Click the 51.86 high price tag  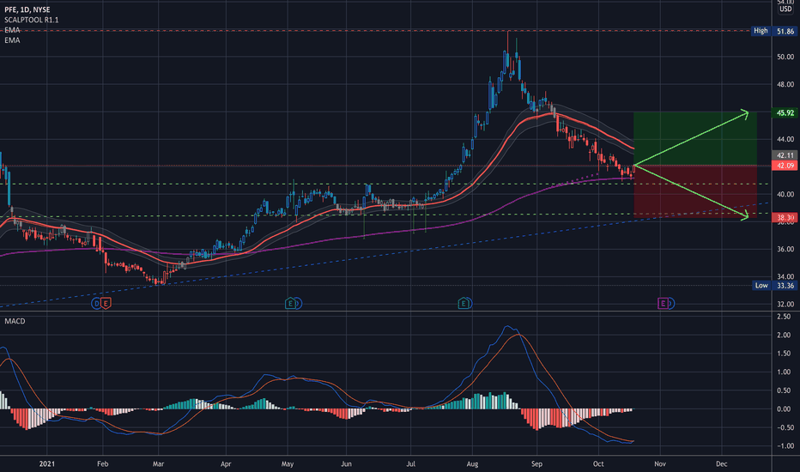coord(785,31)
